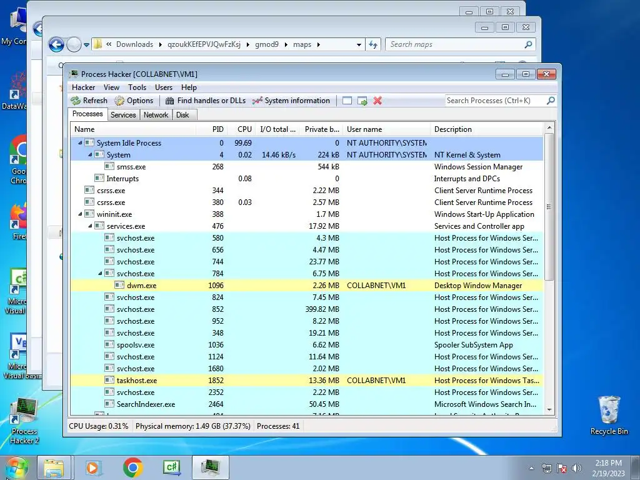Open the Windows Start button

coord(16,467)
